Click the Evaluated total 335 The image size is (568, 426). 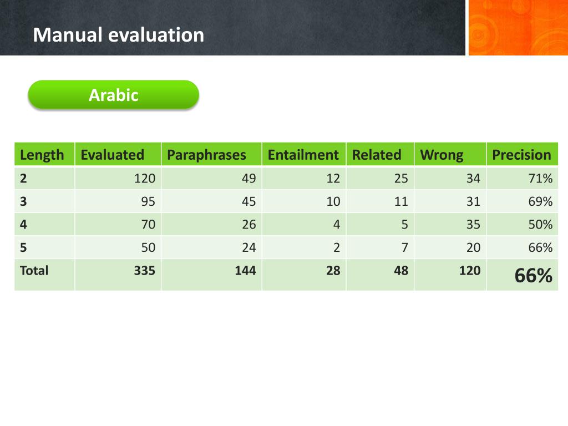pos(145,271)
